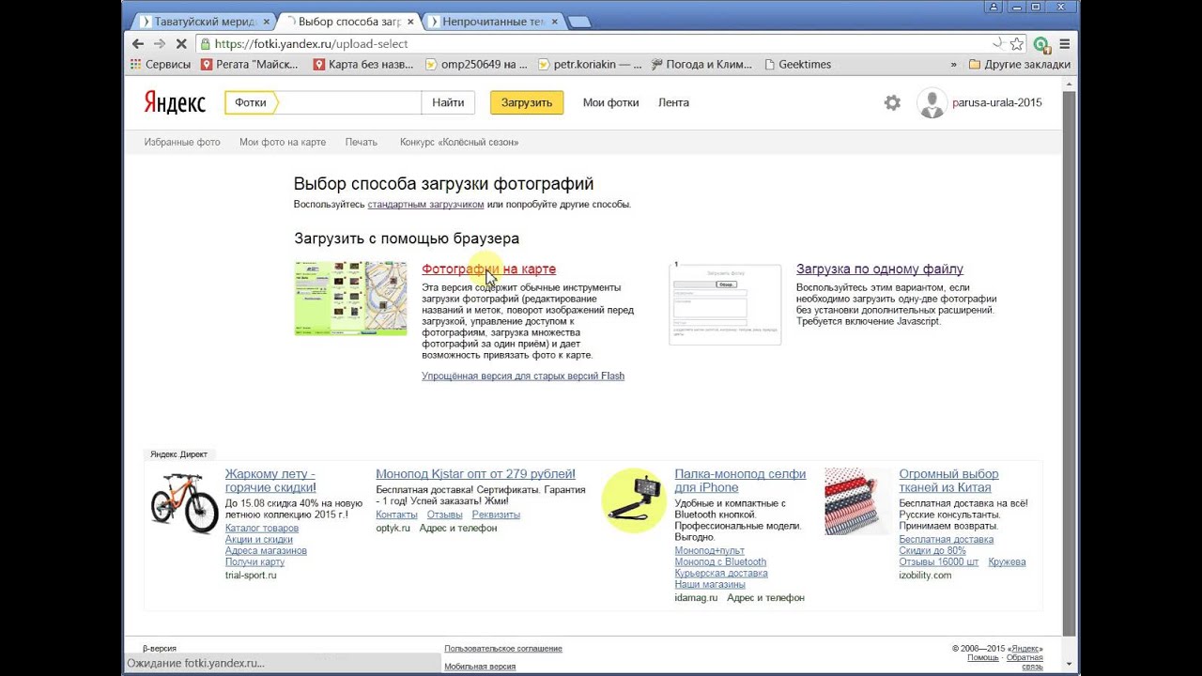Screen dimensions: 1202x676
Task: Open Жаркому лету - горячие скидки ad
Action: click(x=270, y=481)
